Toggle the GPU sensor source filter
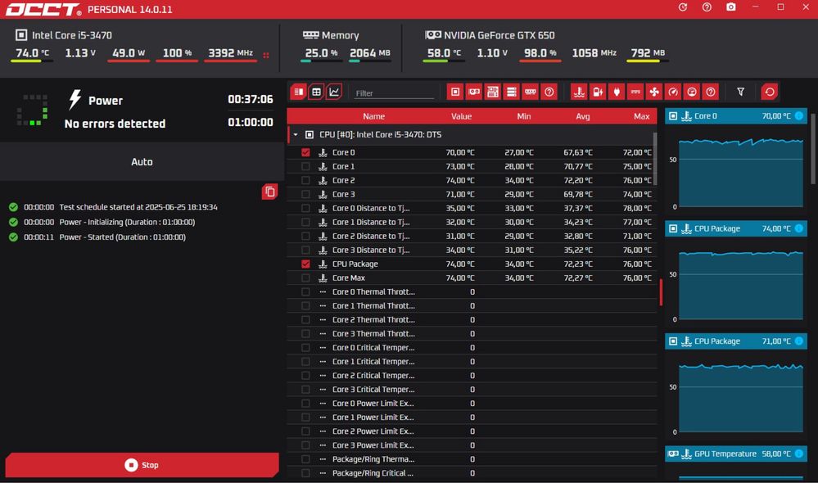The image size is (818, 483). click(x=474, y=93)
